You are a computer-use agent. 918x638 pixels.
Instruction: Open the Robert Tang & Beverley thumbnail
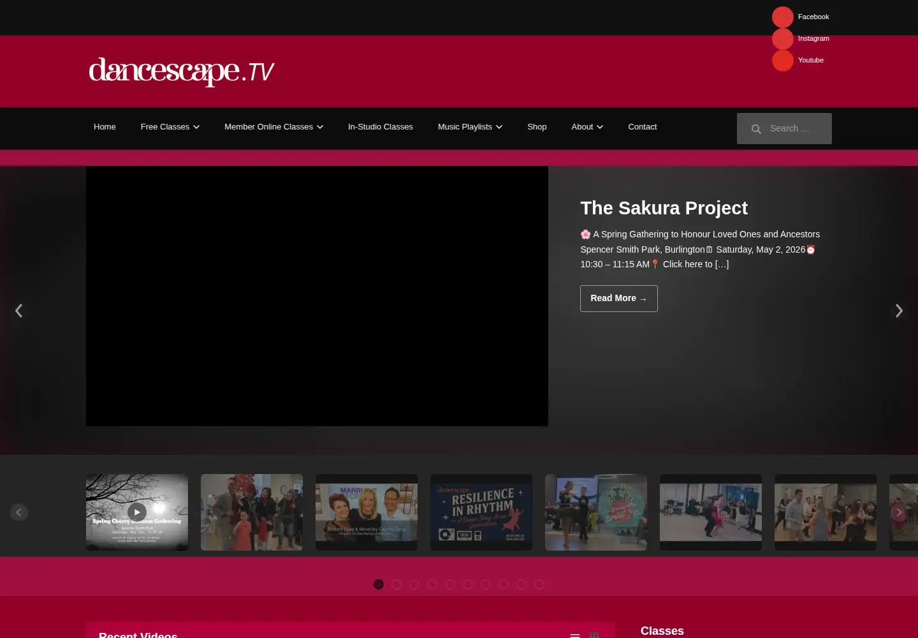point(367,512)
